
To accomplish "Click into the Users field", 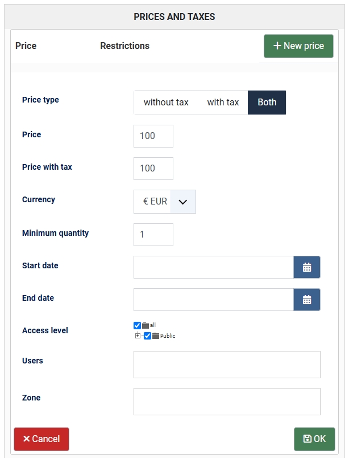I will point(227,365).
